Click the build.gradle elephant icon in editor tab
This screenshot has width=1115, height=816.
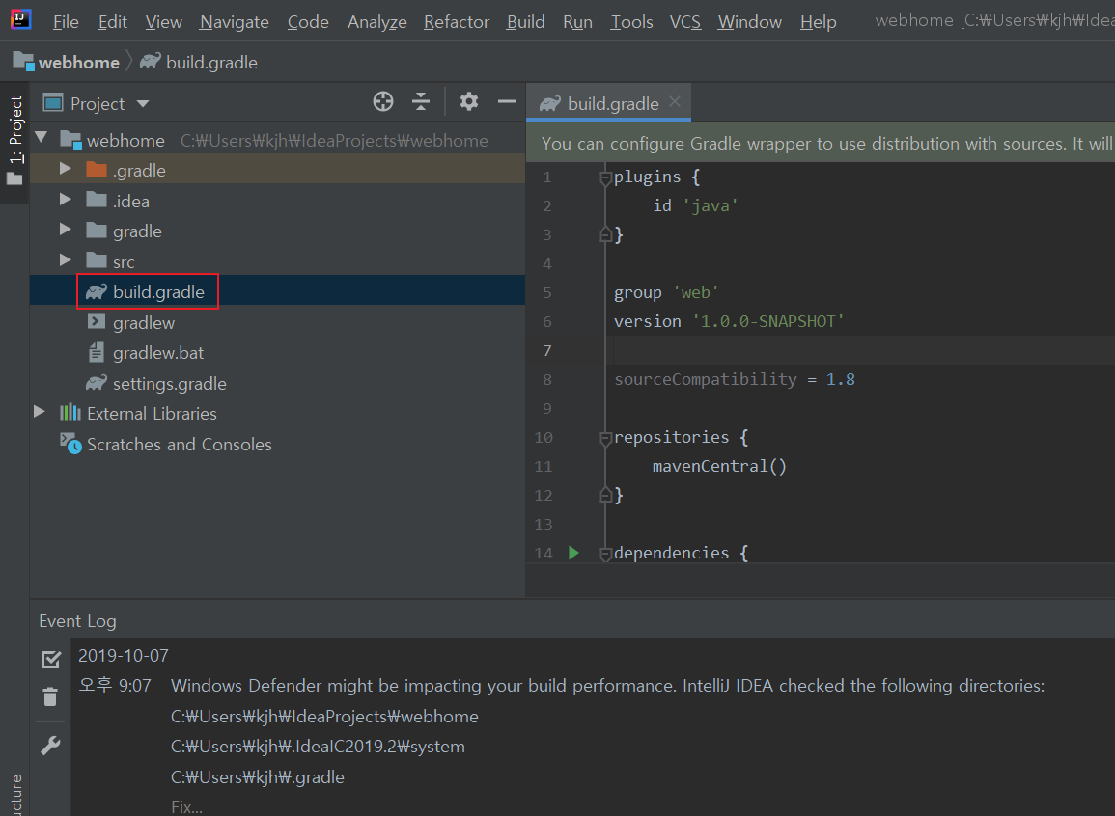pos(549,103)
